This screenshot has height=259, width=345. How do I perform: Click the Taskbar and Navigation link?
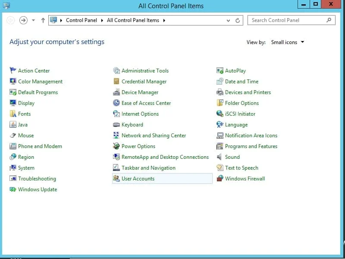148,168
